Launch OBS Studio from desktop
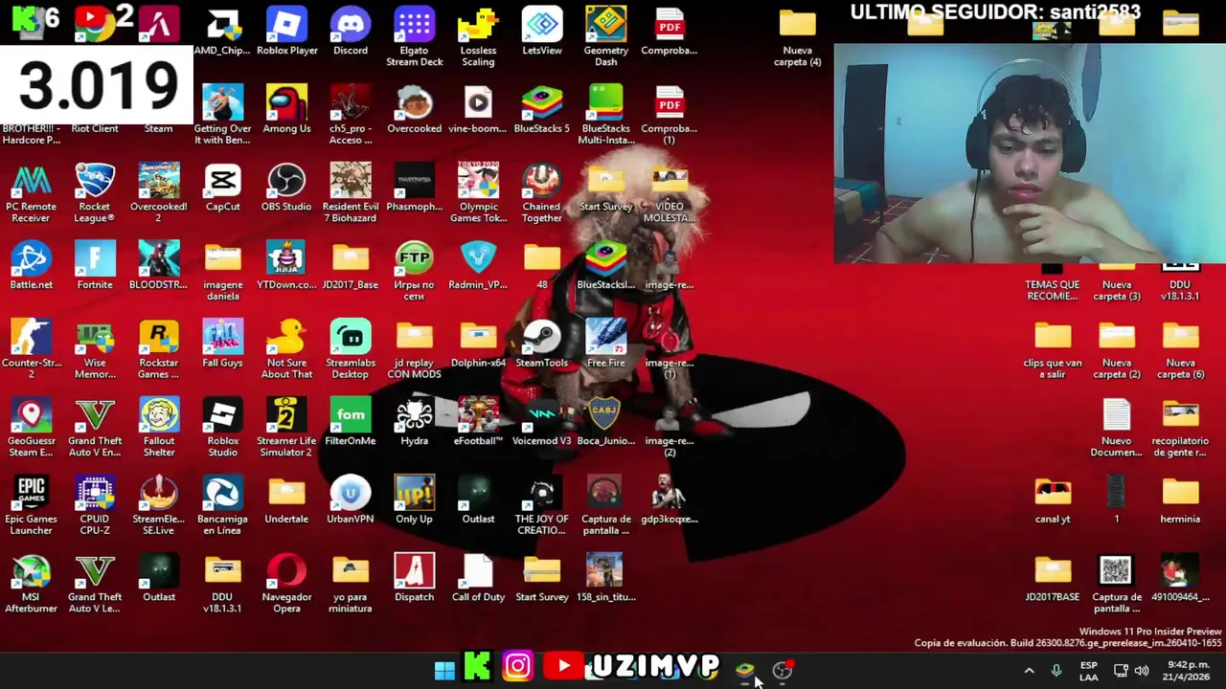 (x=286, y=189)
